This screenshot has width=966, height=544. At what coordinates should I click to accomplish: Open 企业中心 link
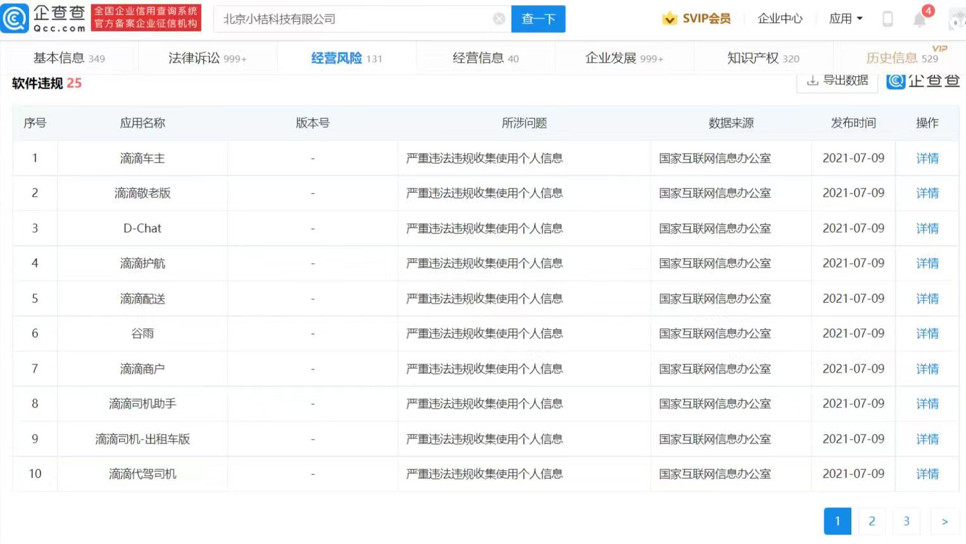coord(780,19)
